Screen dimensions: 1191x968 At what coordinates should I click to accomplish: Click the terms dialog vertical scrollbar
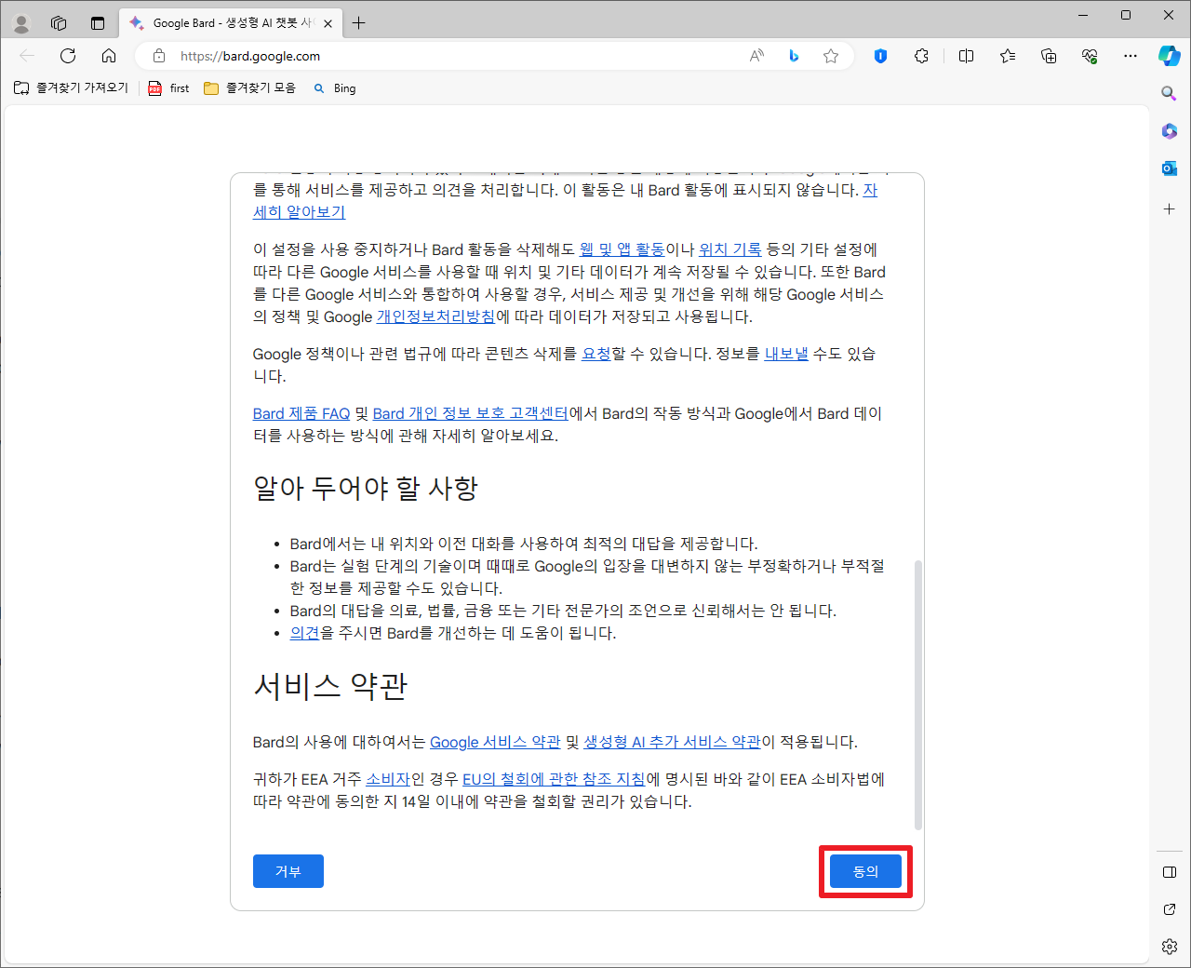918,694
